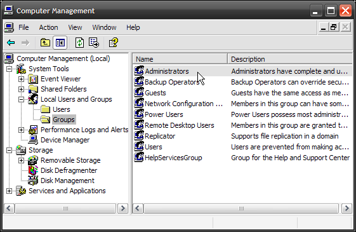Expand the Event Viewer node
The height and width of the screenshot is (232, 356).
(21, 79)
